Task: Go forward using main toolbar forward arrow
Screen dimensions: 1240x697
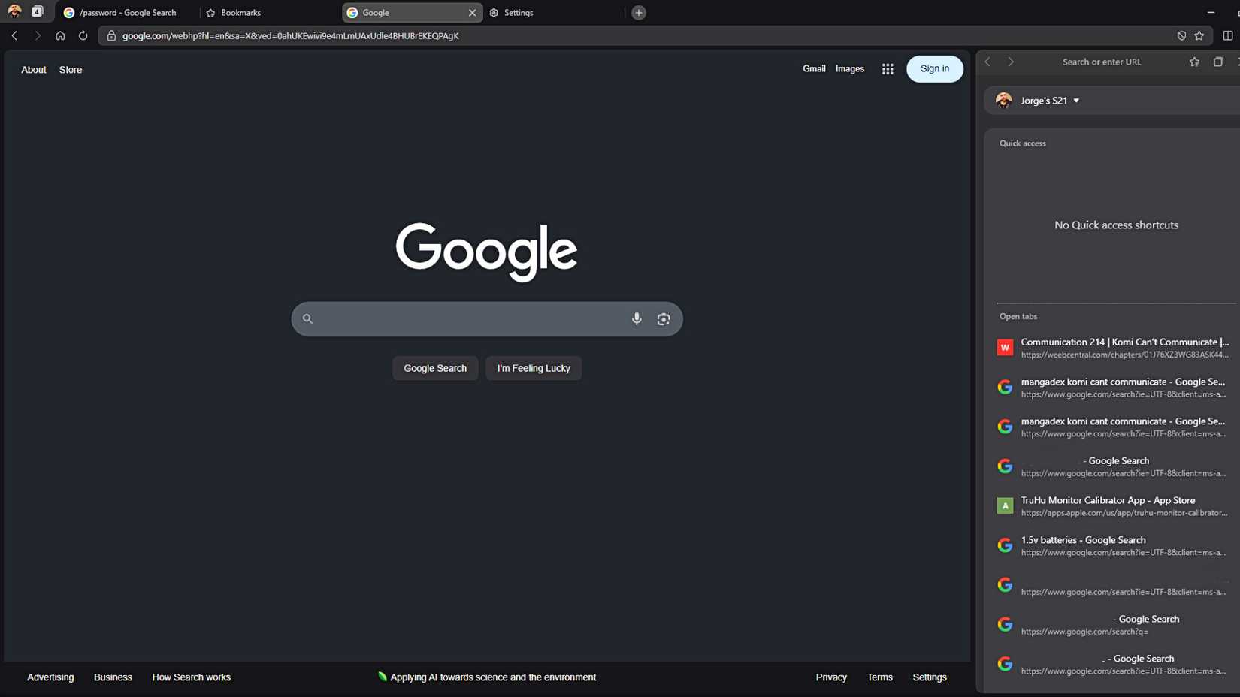Action: coord(37,35)
